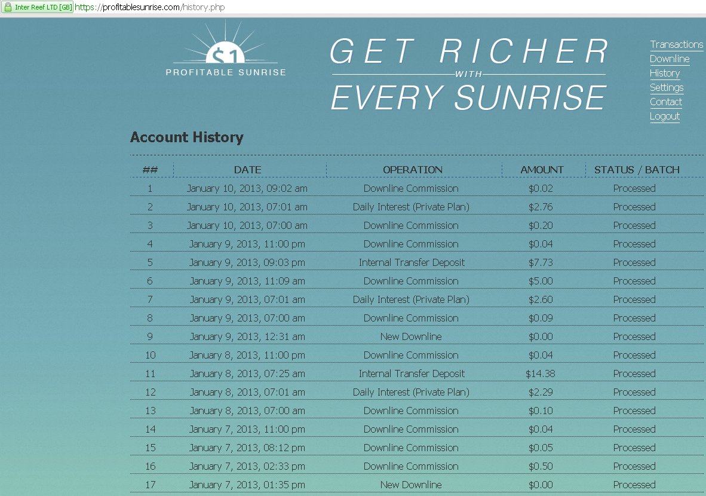Screen dimensions: 706x496
Task: Click Daily Interest (Private Plan) in row 2
Action: tap(411, 207)
